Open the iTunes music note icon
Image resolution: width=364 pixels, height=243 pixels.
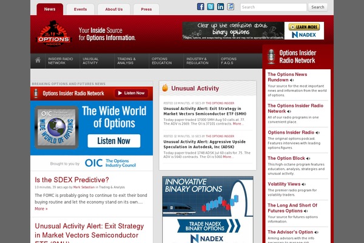pos(231,7)
